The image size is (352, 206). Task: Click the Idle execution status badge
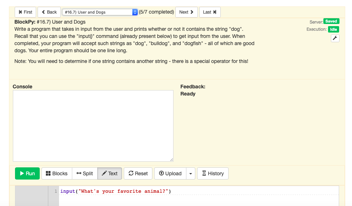(333, 29)
